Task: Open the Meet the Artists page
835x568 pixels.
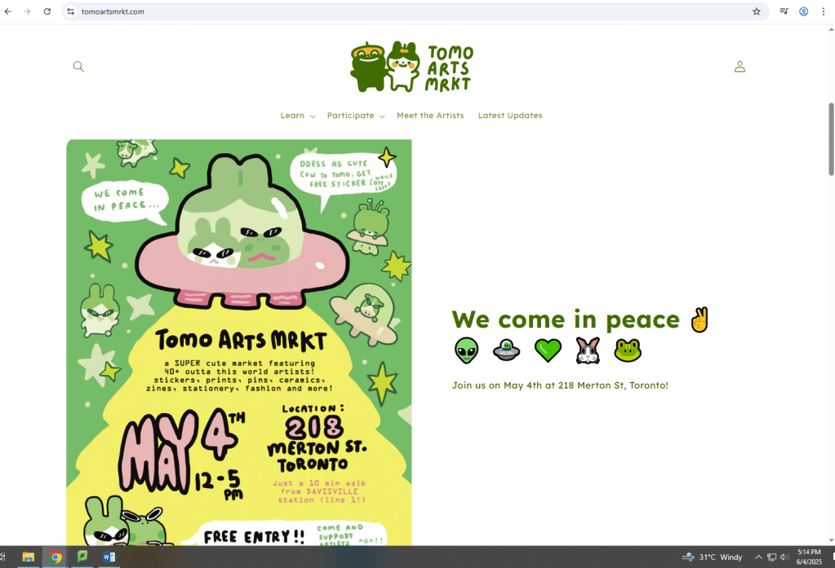Action: coord(430,116)
